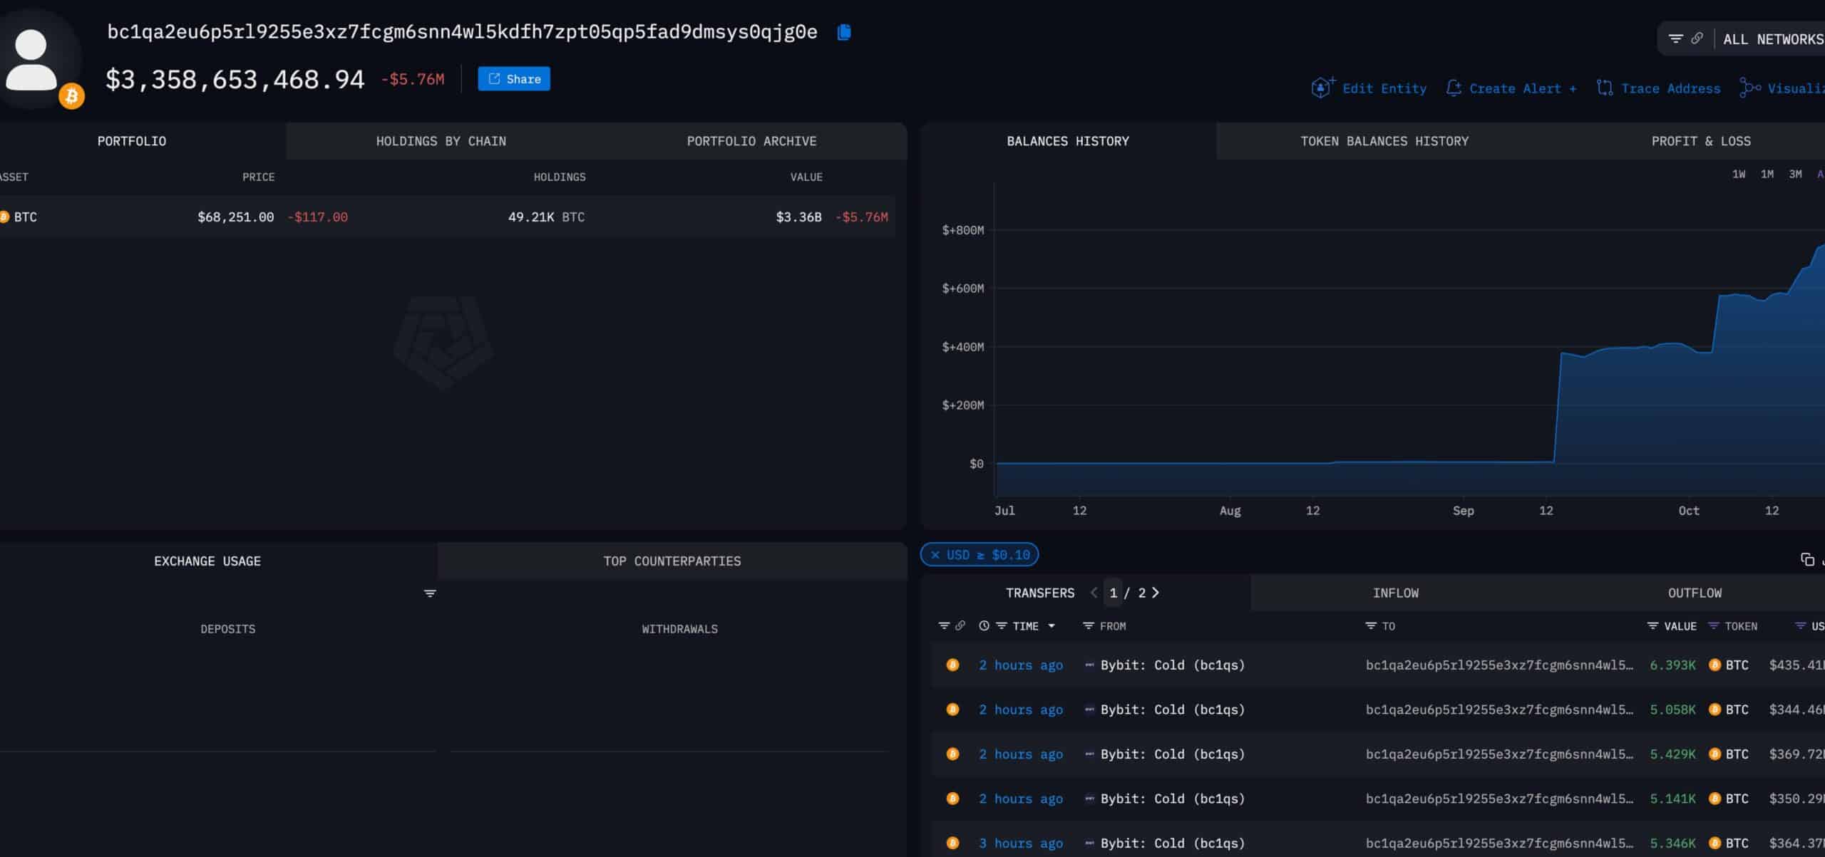Open the Bybit: Cold sender of 5.058K BTC transfer

pyautogui.click(x=1172, y=710)
